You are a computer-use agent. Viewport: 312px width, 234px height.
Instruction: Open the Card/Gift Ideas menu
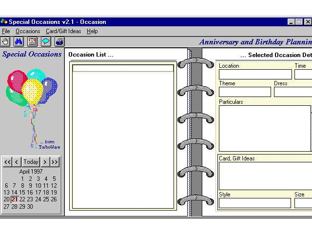click(63, 31)
